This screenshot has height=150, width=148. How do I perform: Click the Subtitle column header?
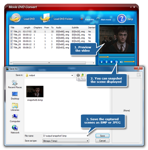[75, 28]
